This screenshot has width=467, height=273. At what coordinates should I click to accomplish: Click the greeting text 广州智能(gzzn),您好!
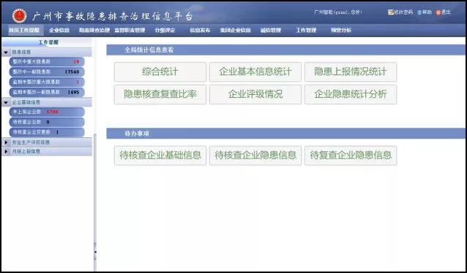coord(338,12)
